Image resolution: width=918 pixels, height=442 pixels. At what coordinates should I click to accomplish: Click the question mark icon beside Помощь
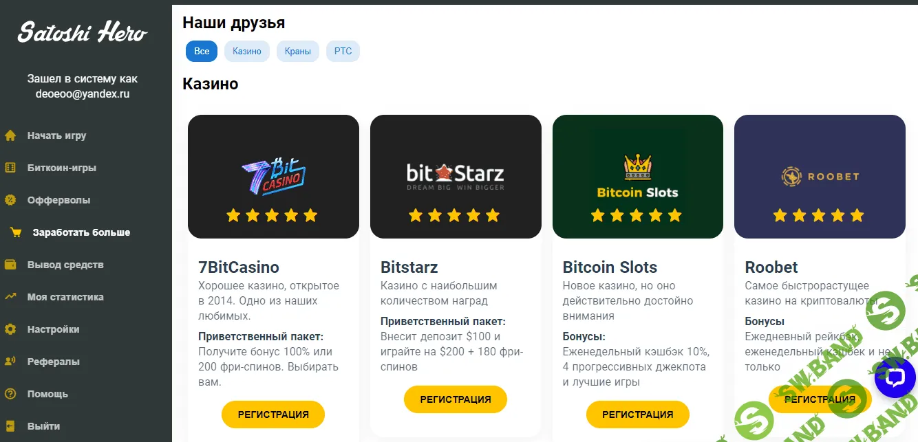(10, 394)
